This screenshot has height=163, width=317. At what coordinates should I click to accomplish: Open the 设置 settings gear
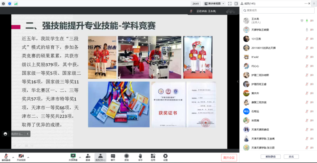click(165, 157)
